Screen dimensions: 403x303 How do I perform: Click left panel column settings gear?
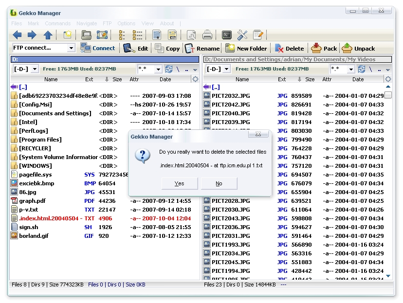point(195,79)
